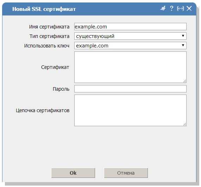Focus the Пароль input field
This screenshot has height=187, width=201.
(130, 89)
